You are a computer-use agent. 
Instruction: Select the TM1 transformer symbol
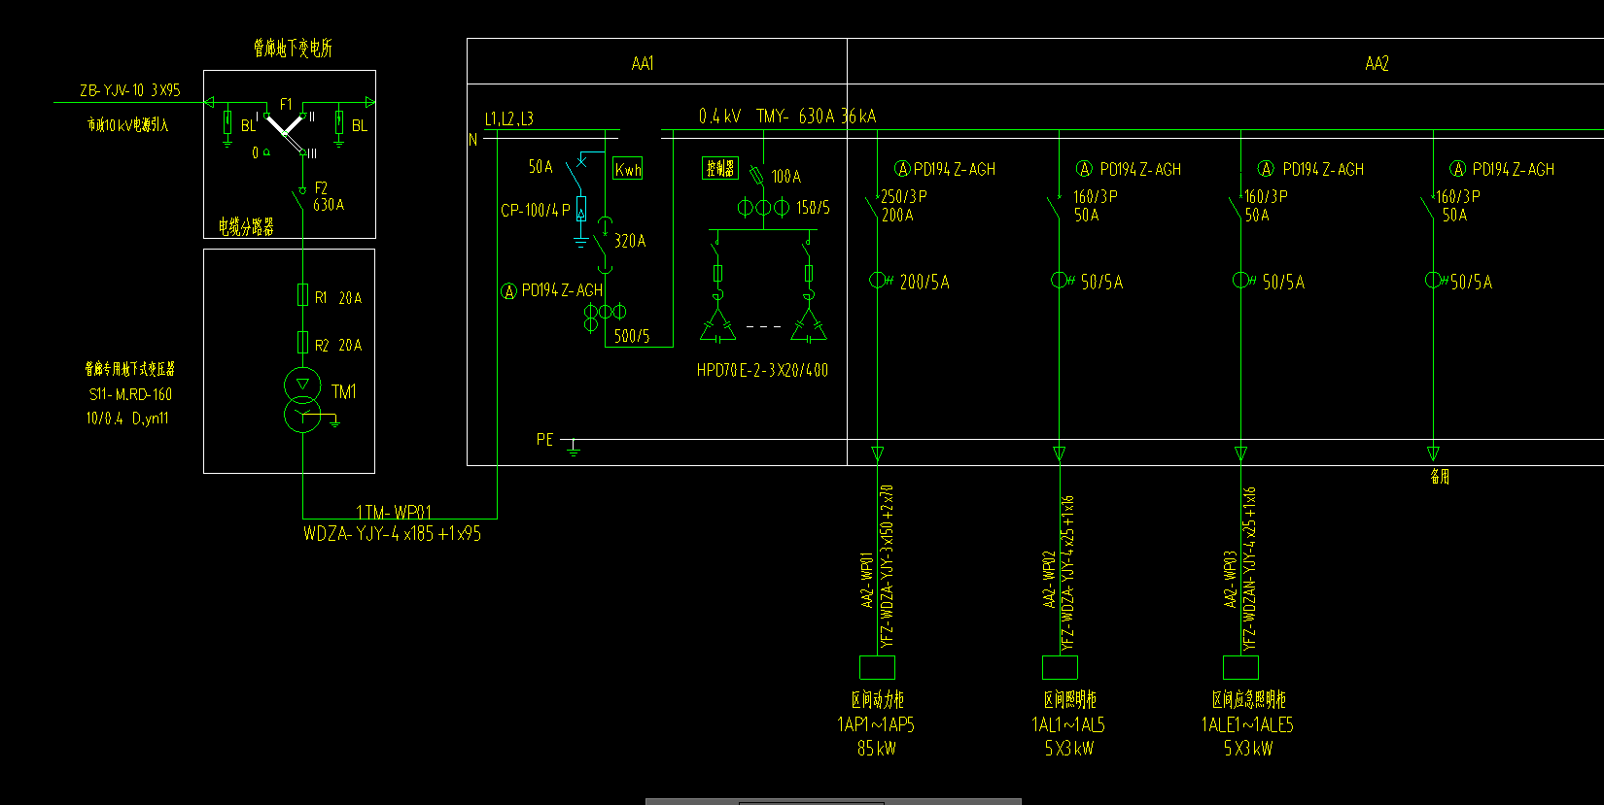click(x=302, y=399)
